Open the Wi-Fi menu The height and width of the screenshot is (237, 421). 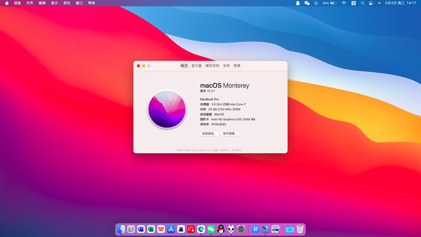point(344,3)
